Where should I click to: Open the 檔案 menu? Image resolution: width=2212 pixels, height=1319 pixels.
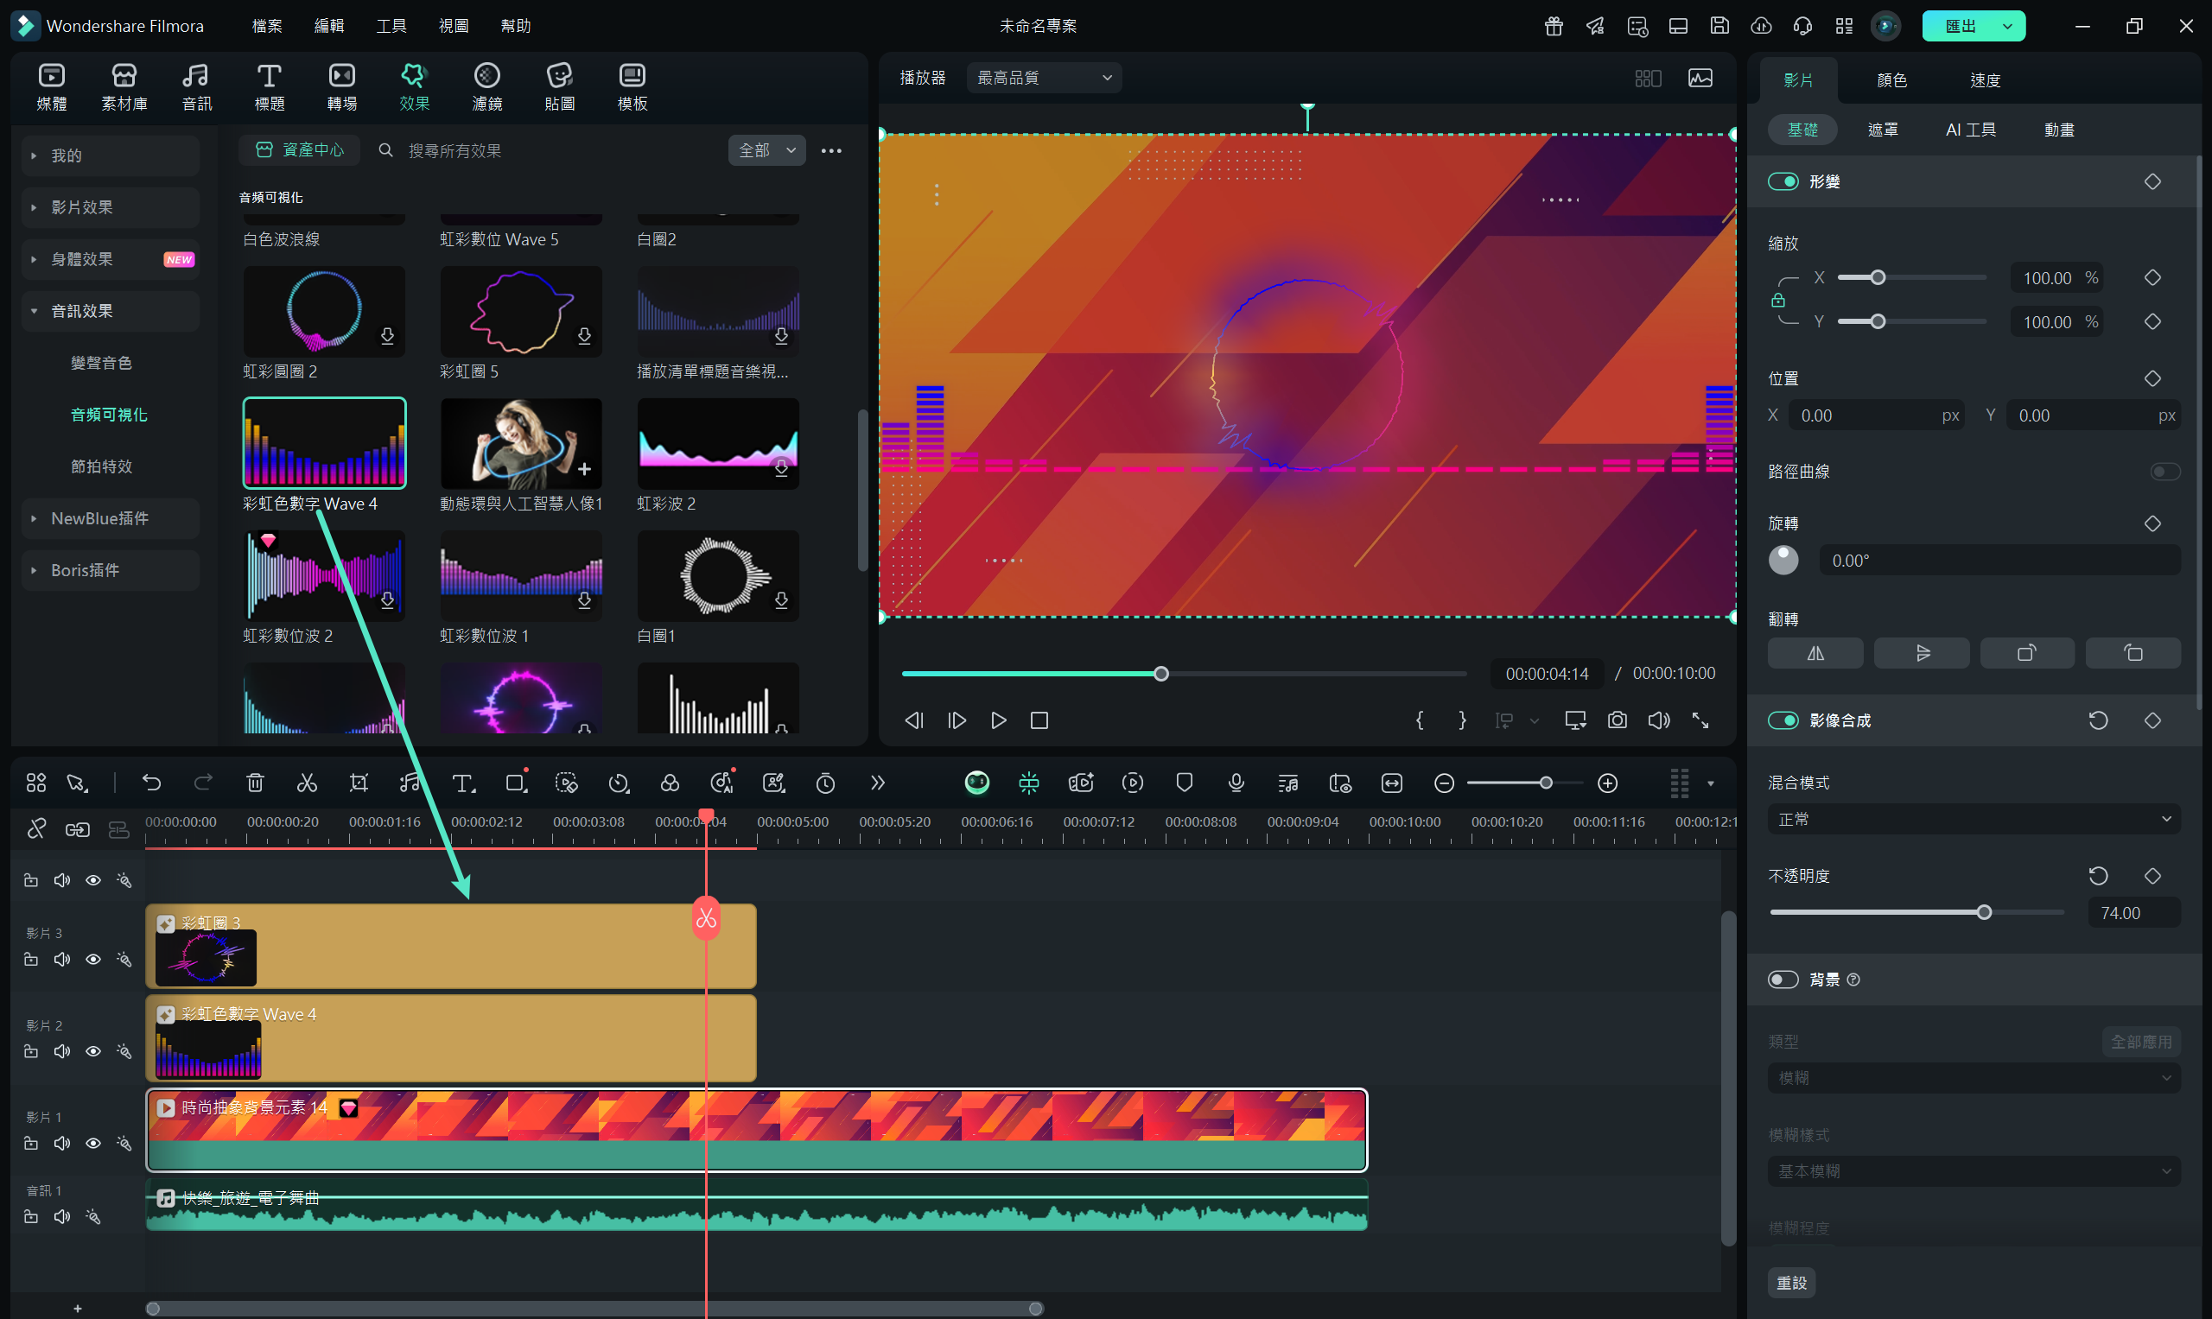coord(267,26)
